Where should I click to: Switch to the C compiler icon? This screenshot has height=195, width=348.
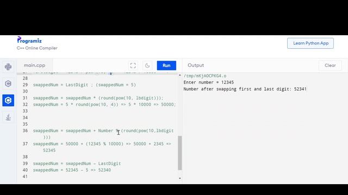[8, 83]
